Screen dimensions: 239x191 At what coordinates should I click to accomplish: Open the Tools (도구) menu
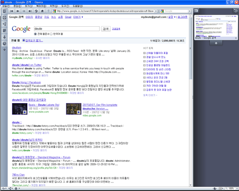point(65,6)
